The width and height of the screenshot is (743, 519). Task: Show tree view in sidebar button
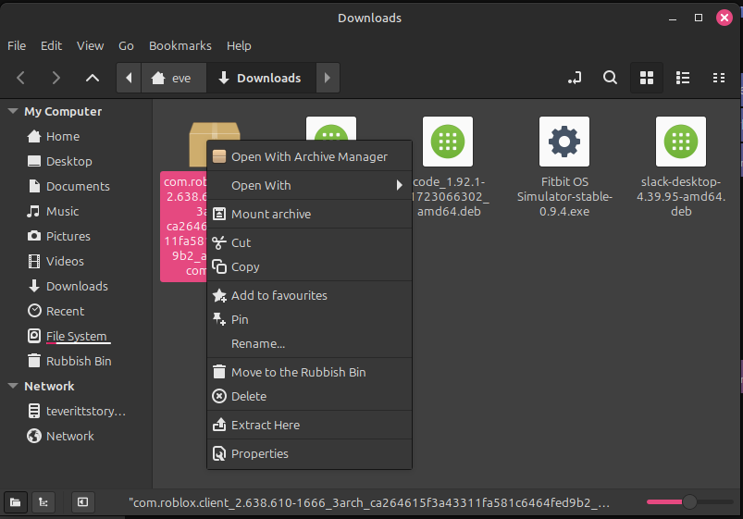tap(43, 501)
